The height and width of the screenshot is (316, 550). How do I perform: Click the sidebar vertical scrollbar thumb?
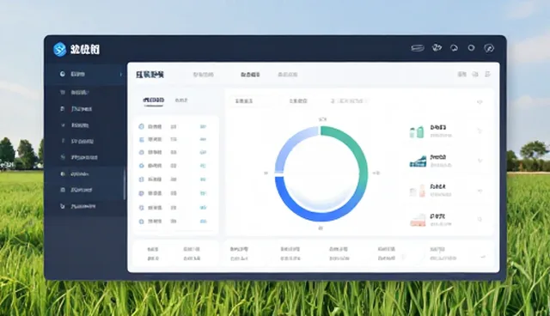125,185
